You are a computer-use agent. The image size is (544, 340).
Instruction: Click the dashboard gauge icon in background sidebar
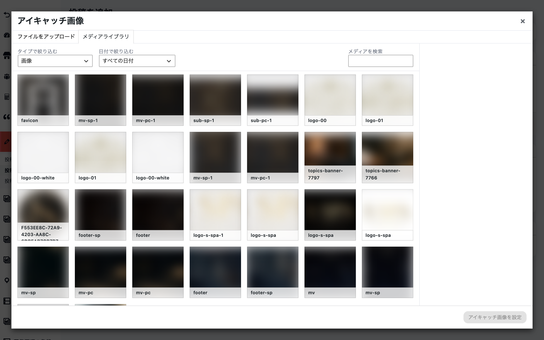click(7, 35)
